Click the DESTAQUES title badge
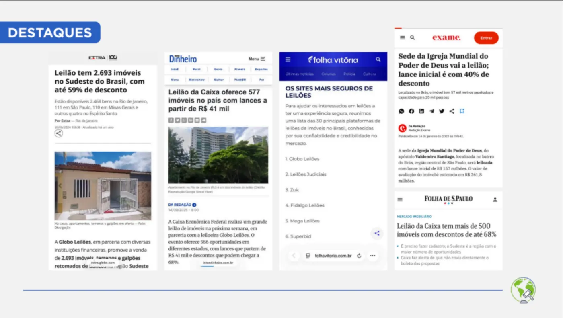This screenshot has width=563, height=318. 50,33
